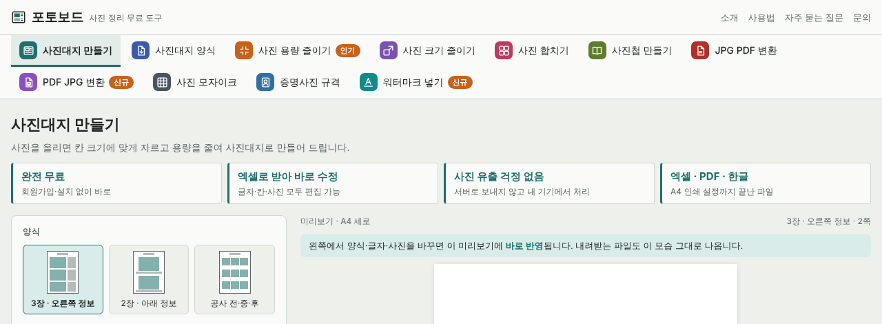This screenshot has width=882, height=324.
Task: Select the 2장 · 아래 정보 layout thumbnail
Action: coord(149,279)
